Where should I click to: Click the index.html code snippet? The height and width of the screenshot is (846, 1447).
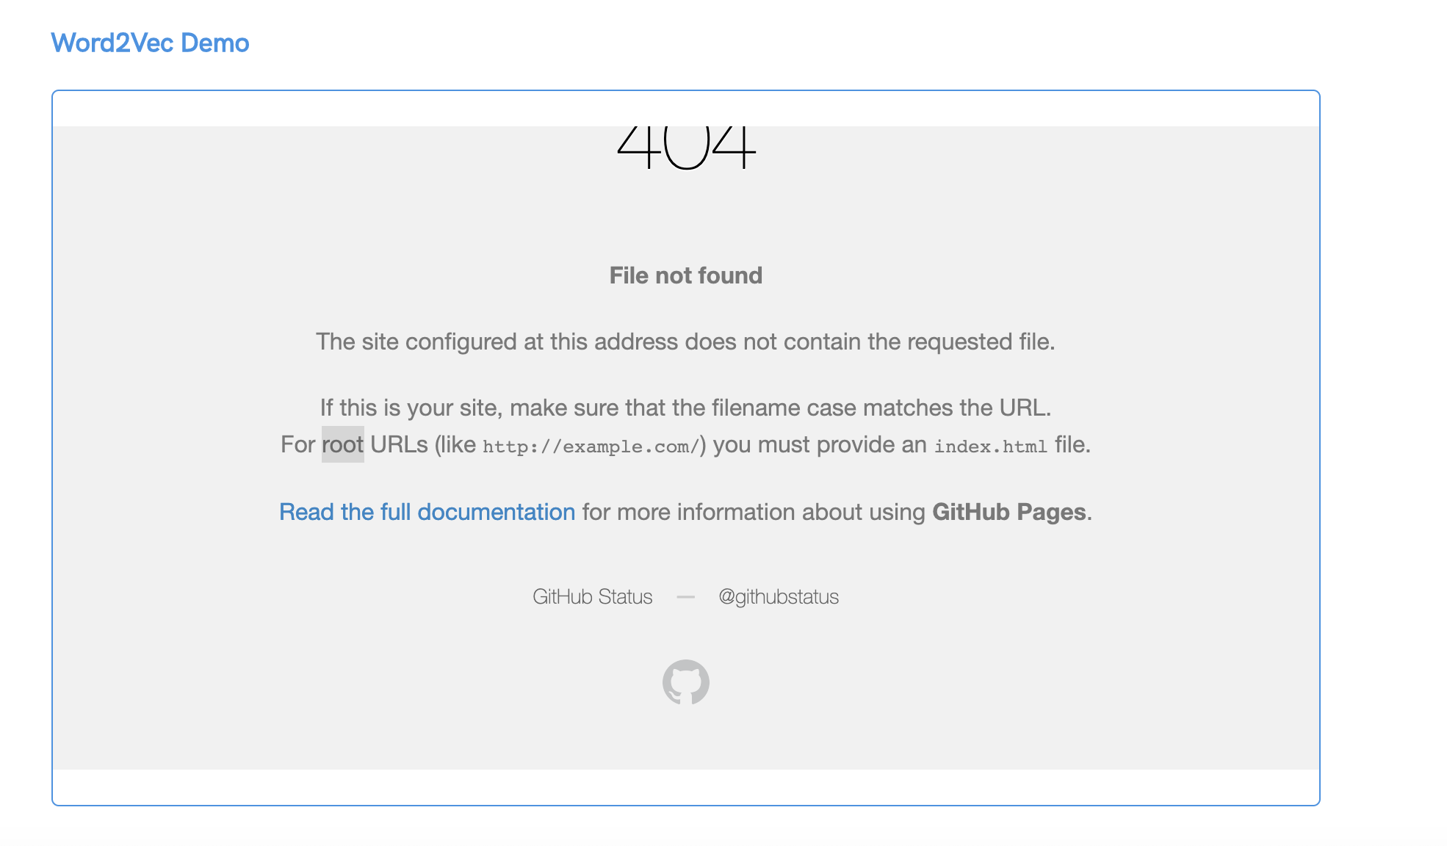click(x=990, y=446)
